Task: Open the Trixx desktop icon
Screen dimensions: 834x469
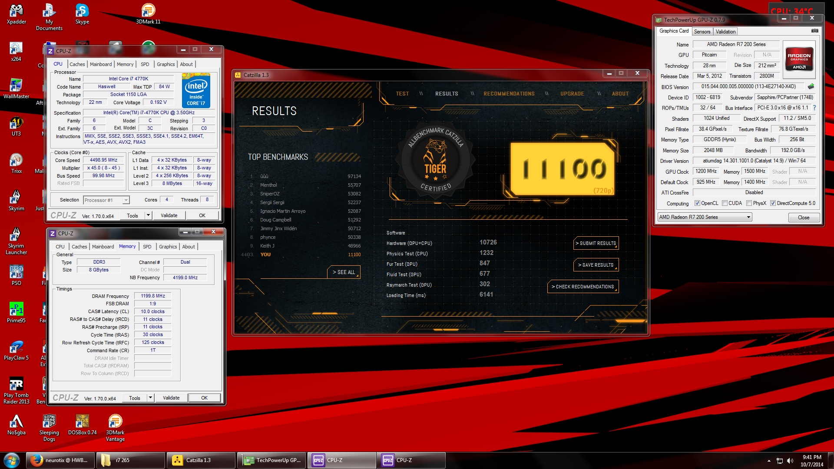Action: tap(16, 164)
